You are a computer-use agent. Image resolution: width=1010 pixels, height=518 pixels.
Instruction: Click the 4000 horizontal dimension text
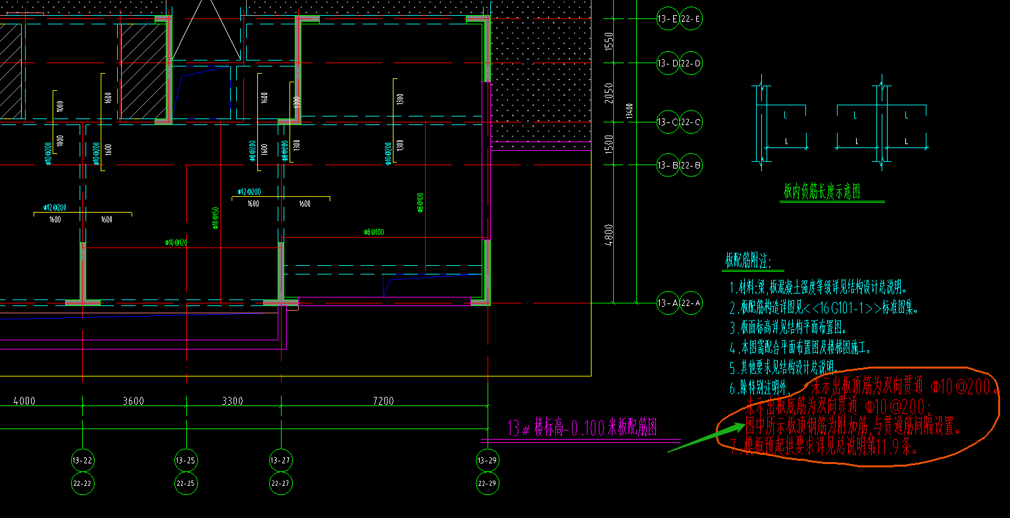[24, 401]
